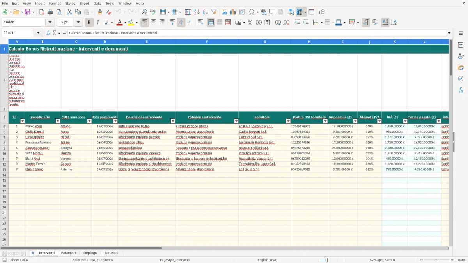Toggle print preview
Viewport: 468px width, 263px height.
point(59,12)
